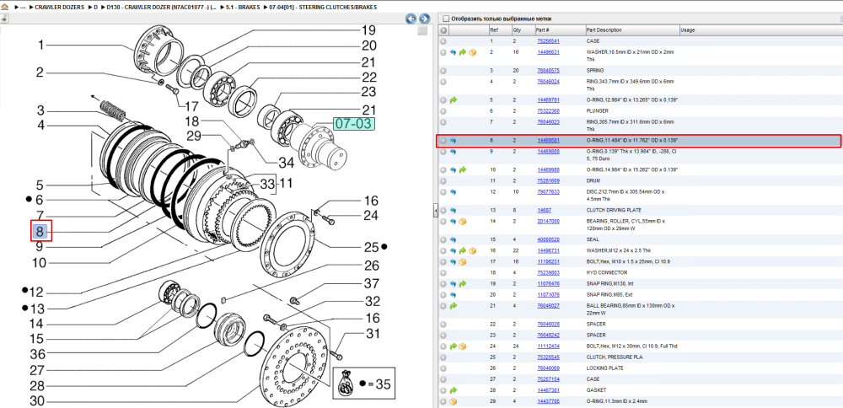The width and height of the screenshot is (843, 408).
Task: Toggle select circle for CASE row 1
Action: 443,40
